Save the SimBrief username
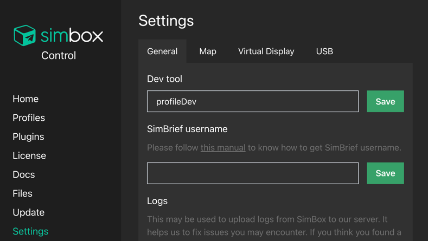Image resolution: width=428 pixels, height=241 pixels. (x=386, y=173)
